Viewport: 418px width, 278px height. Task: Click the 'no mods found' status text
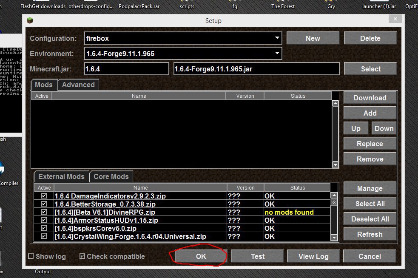click(289, 212)
